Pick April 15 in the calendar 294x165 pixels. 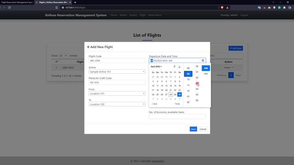[175, 86]
